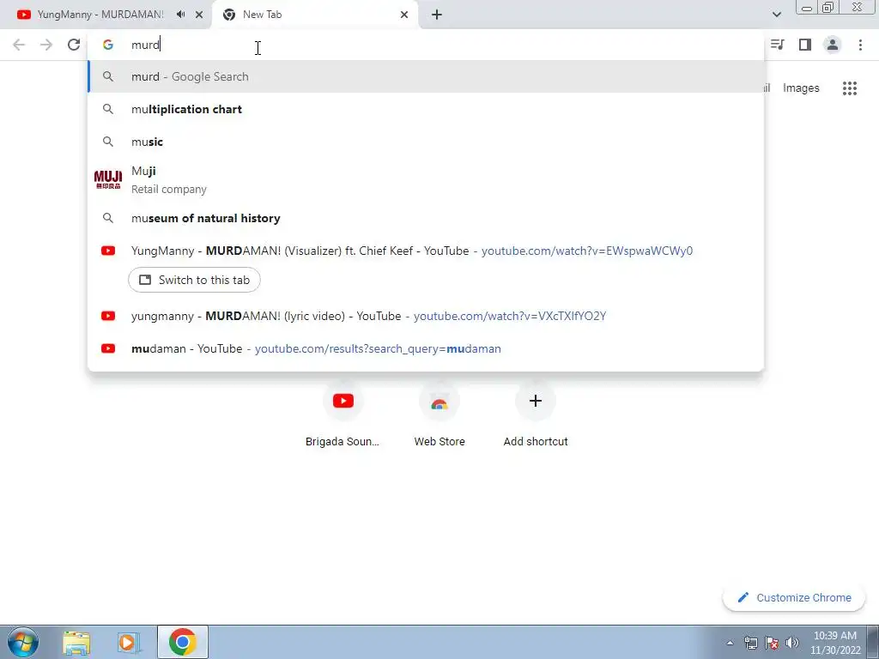The image size is (879, 659).
Task: Click the Google icon in address bar
Action: [108, 45]
